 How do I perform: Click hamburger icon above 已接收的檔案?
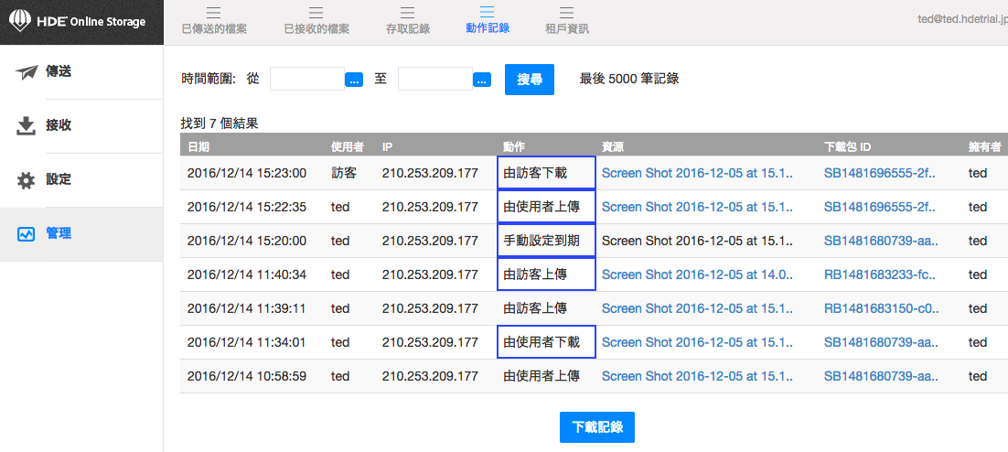click(316, 12)
